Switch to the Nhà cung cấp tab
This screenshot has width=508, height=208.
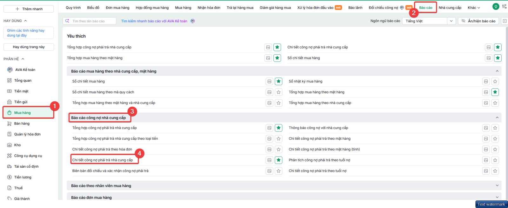450,8
